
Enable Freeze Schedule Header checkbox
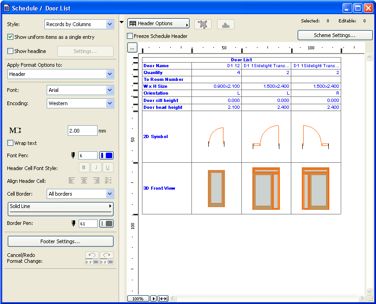130,36
